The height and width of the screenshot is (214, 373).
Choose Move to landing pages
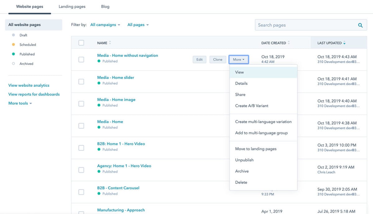[263, 149]
